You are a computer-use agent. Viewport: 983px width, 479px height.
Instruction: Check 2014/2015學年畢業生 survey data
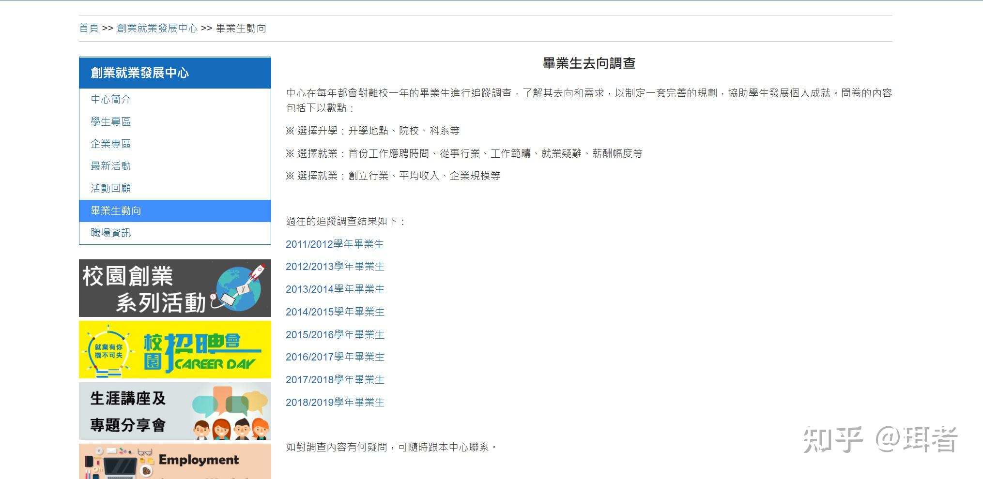point(335,312)
